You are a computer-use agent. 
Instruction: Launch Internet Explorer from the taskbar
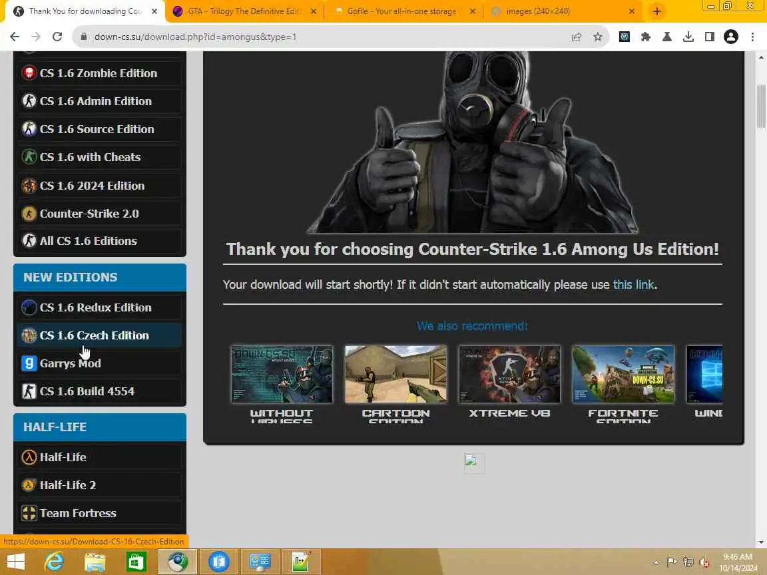54,562
